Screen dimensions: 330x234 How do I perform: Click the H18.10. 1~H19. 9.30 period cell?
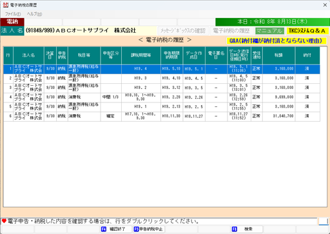(x=141, y=97)
